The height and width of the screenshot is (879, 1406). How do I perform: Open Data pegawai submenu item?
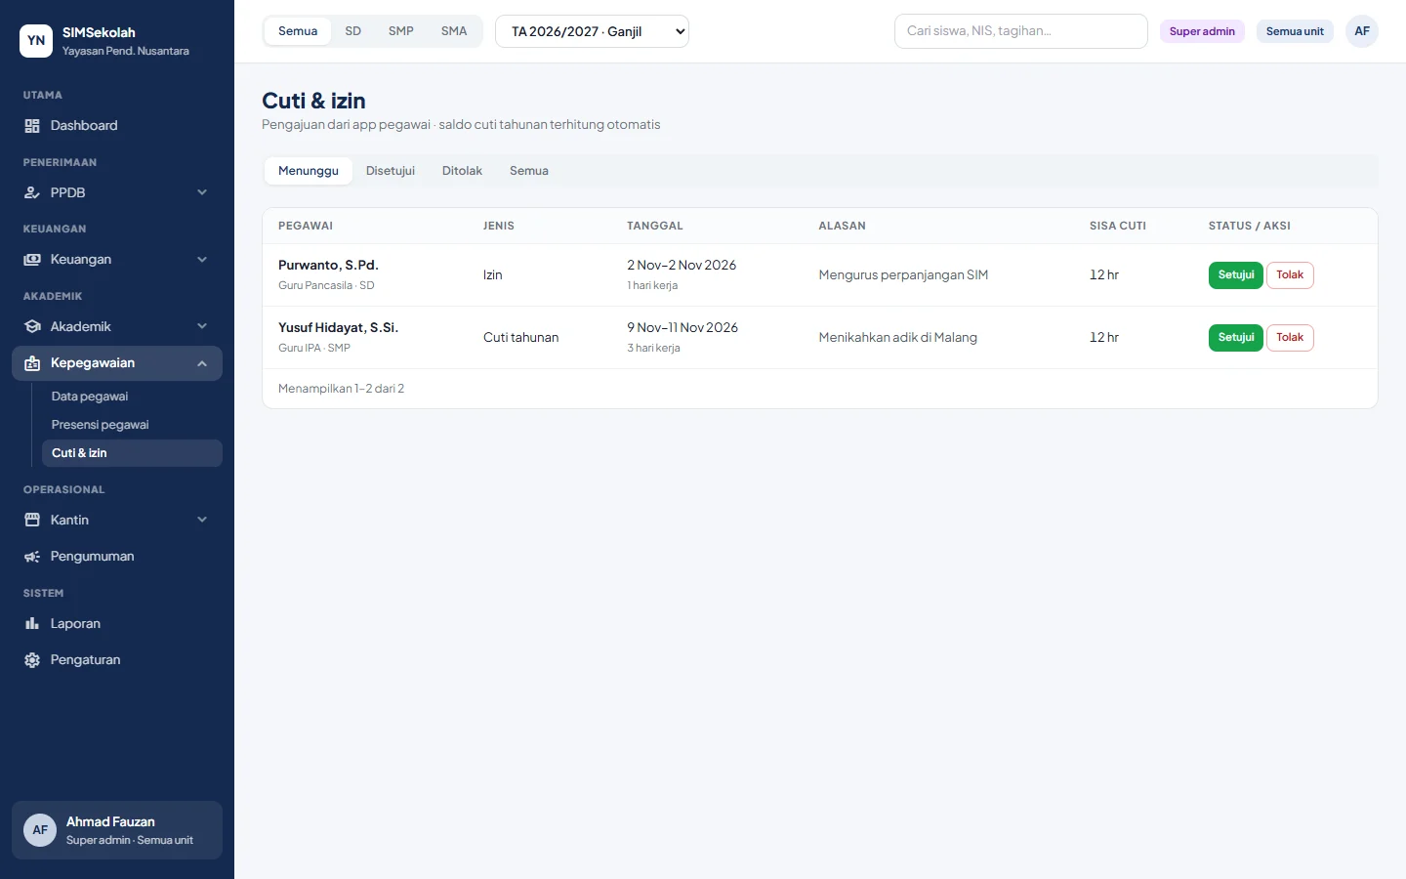point(131,397)
